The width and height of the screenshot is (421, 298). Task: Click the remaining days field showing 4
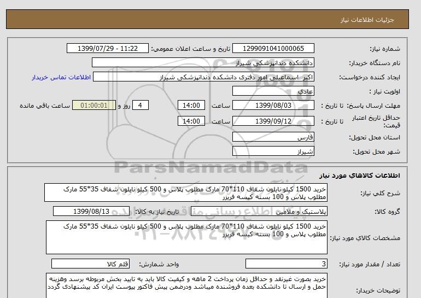[x=140, y=105]
